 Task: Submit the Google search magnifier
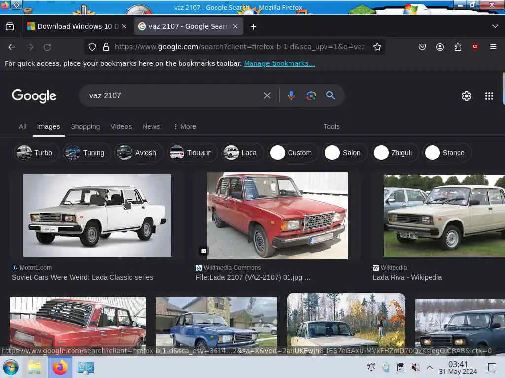point(330,95)
